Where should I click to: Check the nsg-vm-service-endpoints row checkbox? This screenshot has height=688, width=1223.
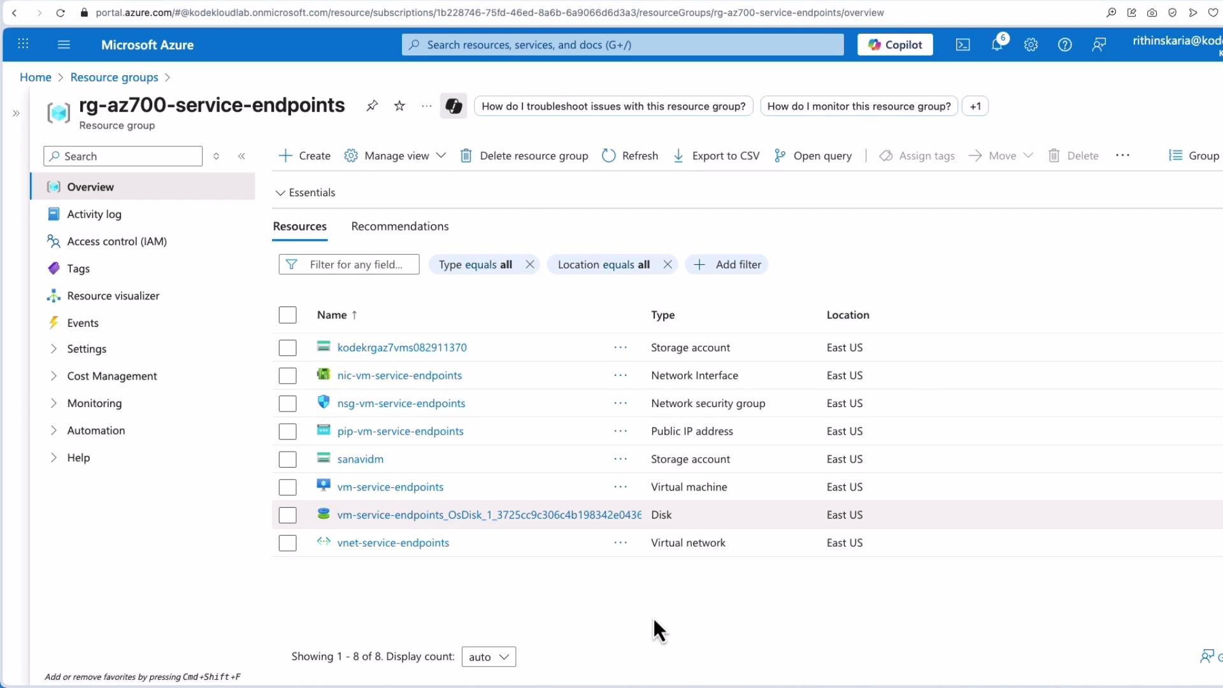click(x=287, y=403)
